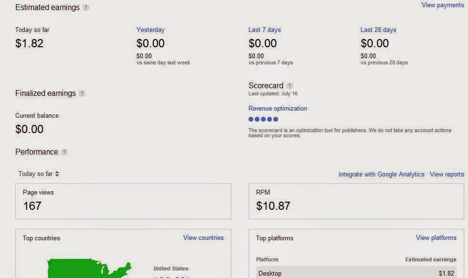Open Last 7 days earnings report

(x=264, y=30)
